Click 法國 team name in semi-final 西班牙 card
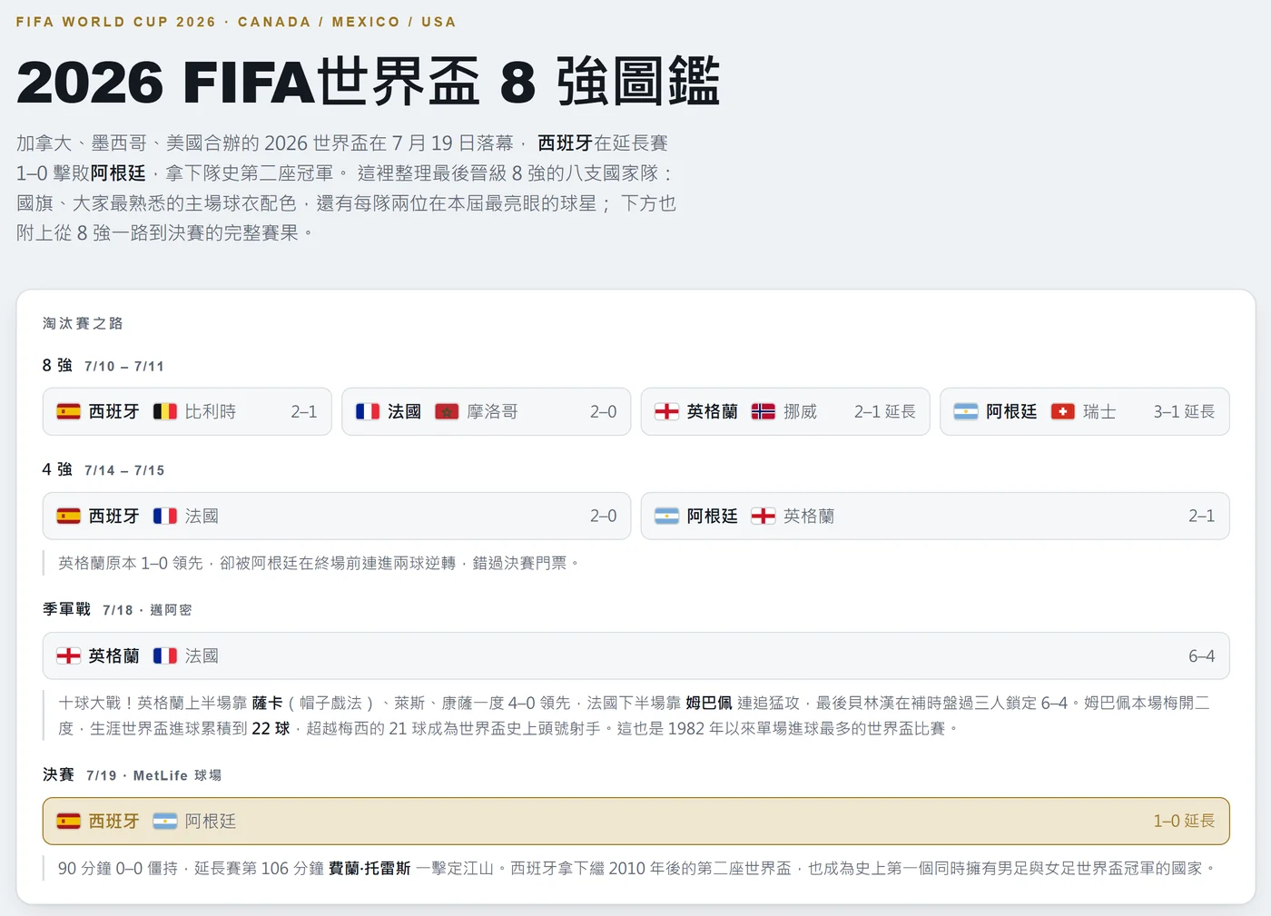This screenshot has width=1271, height=916. pos(202,516)
